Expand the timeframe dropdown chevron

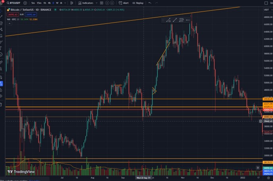65,3
